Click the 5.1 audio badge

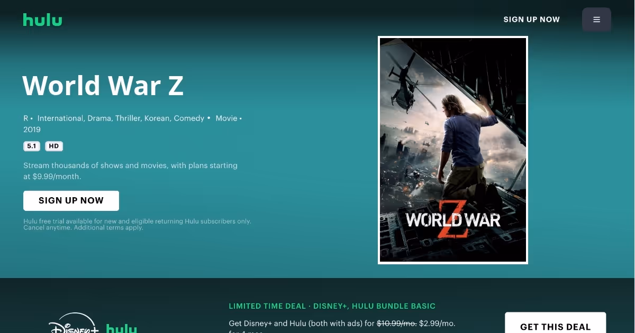click(x=32, y=146)
